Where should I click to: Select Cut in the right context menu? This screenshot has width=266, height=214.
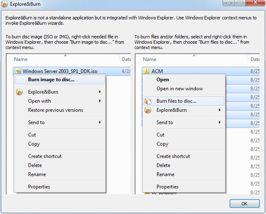pyautogui.click(x=184, y=135)
